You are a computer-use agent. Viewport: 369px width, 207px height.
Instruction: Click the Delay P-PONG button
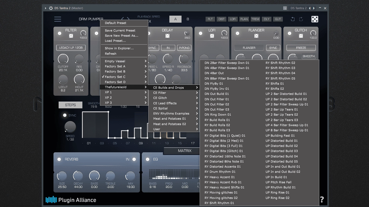184,48
